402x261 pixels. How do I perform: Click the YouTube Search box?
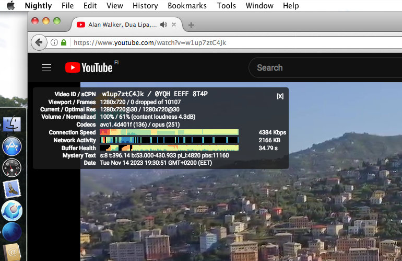pyautogui.click(x=326, y=67)
